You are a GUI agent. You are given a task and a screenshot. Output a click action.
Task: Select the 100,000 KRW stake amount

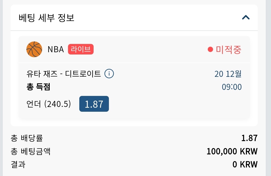pos(232,151)
